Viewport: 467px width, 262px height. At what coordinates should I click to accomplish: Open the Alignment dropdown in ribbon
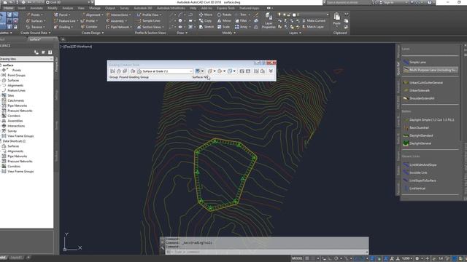(92, 15)
